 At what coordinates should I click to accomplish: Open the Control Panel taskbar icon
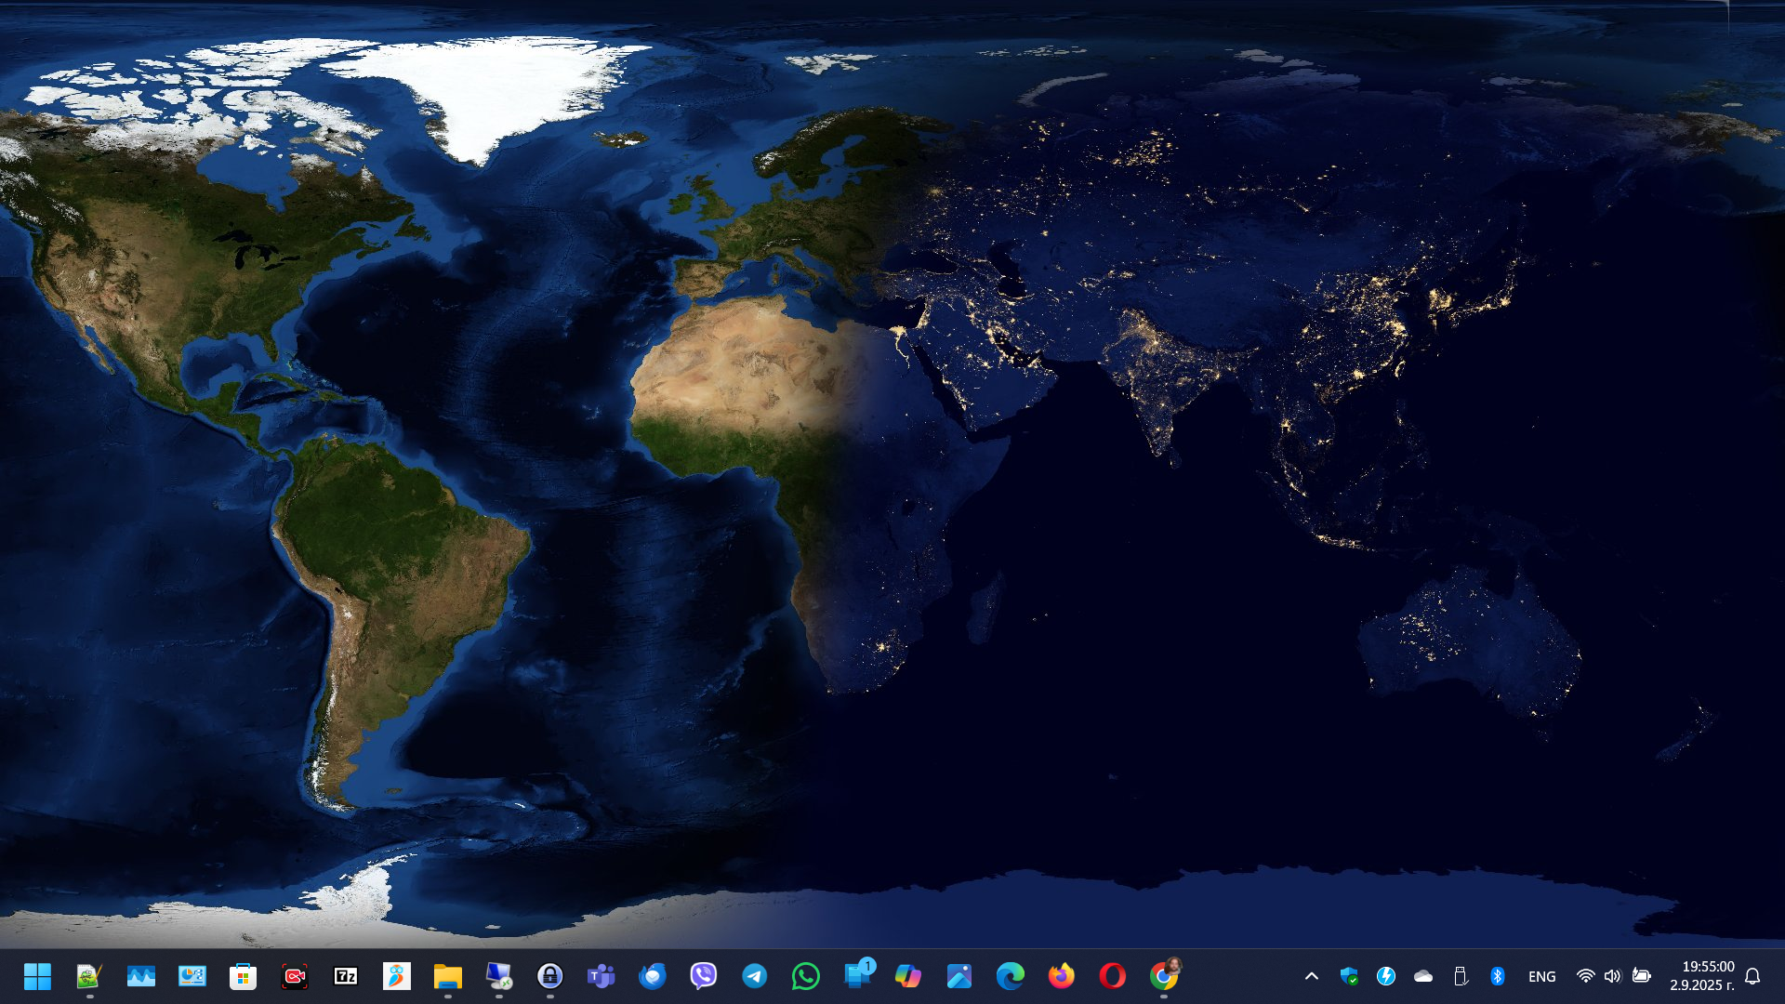click(x=192, y=976)
